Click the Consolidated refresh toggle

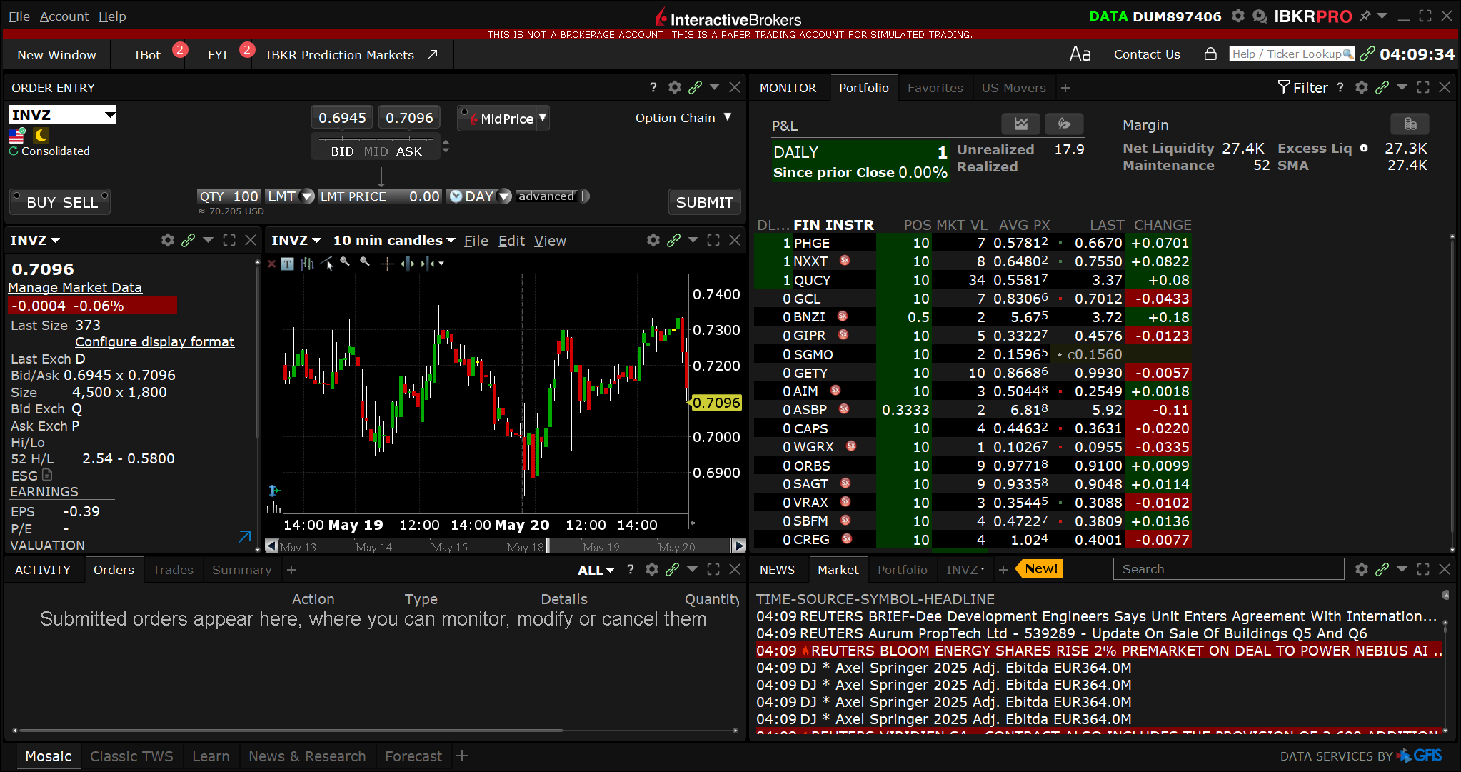14,151
